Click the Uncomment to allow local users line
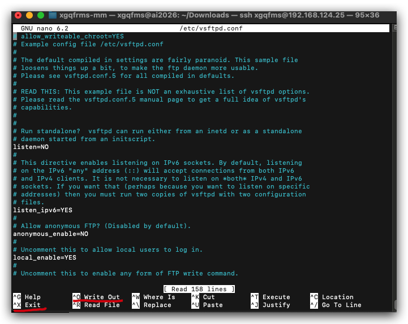 pos(108,249)
